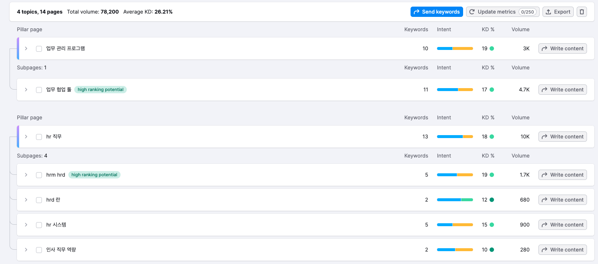This screenshot has height=264, width=598.
Task: Click the Export button
Action: (x=558, y=12)
